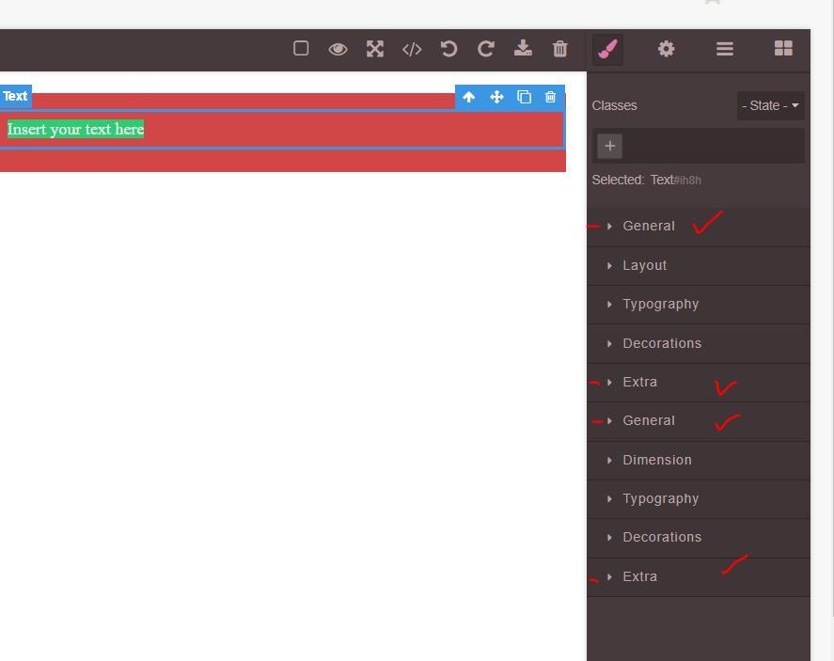The width and height of the screenshot is (834, 661).
Task: Clear canvas with top toolbar trash icon
Action: tap(560, 49)
